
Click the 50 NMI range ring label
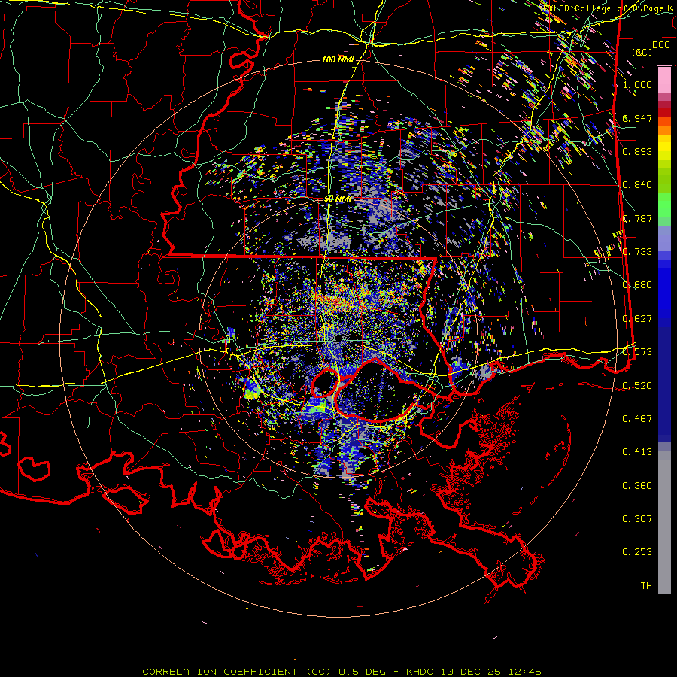tap(338, 199)
